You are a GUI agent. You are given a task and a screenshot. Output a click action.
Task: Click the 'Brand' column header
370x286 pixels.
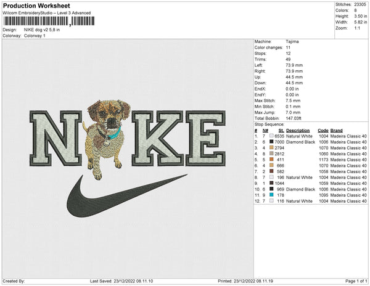337,131
